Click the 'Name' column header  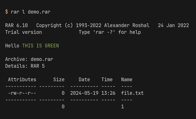pos(127,80)
